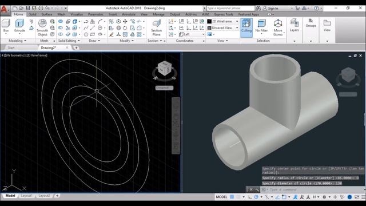Open the Visualize ribbon tab
Image resolution: width=366 pixels, height=206 pixels.
[77, 14]
